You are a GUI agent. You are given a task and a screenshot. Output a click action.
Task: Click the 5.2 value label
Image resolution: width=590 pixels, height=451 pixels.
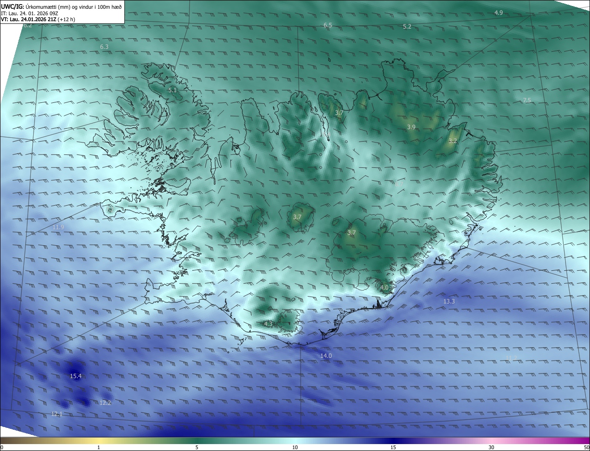[x=407, y=27]
